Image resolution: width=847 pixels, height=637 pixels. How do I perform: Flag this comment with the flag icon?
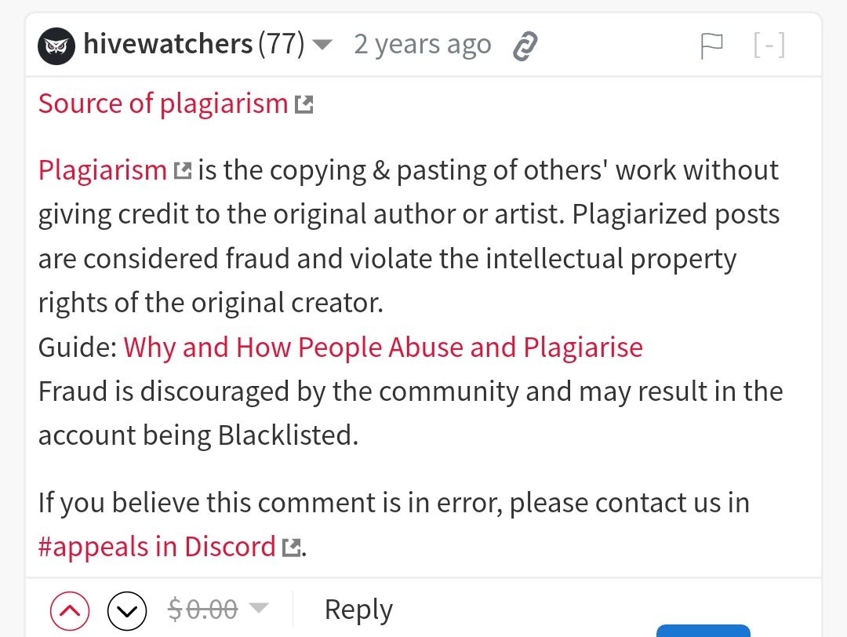tap(711, 46)
